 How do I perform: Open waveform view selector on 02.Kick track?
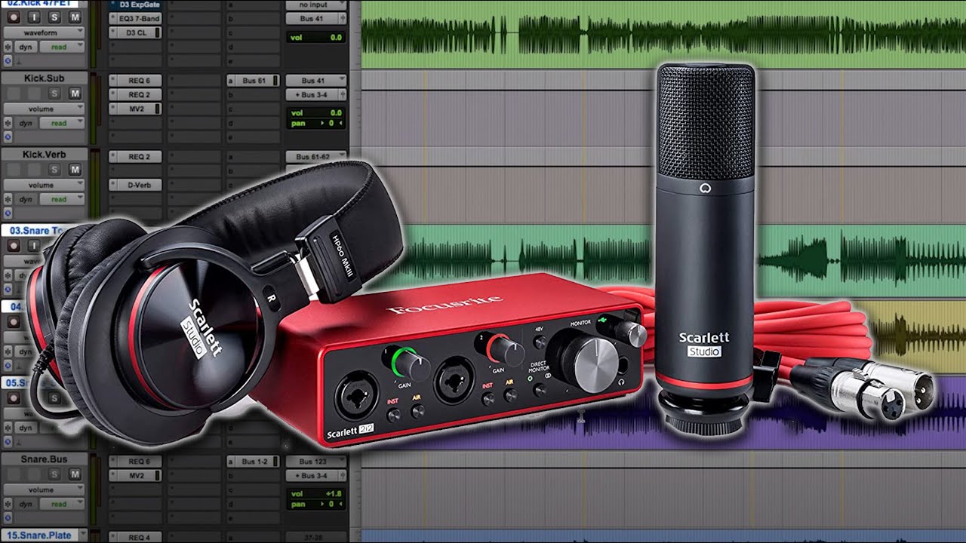44,32
